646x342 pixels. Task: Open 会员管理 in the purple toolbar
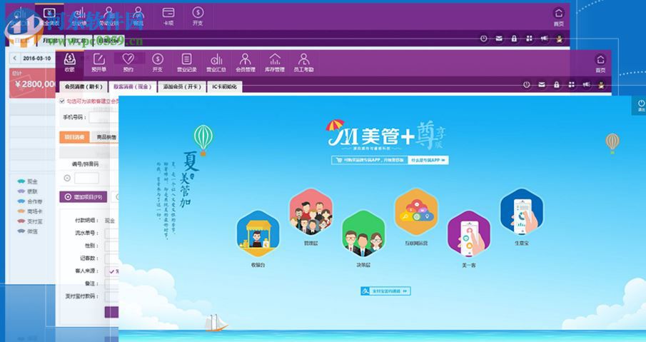pos(245,62)
